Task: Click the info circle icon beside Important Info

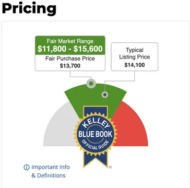Action: pos(27,168)
